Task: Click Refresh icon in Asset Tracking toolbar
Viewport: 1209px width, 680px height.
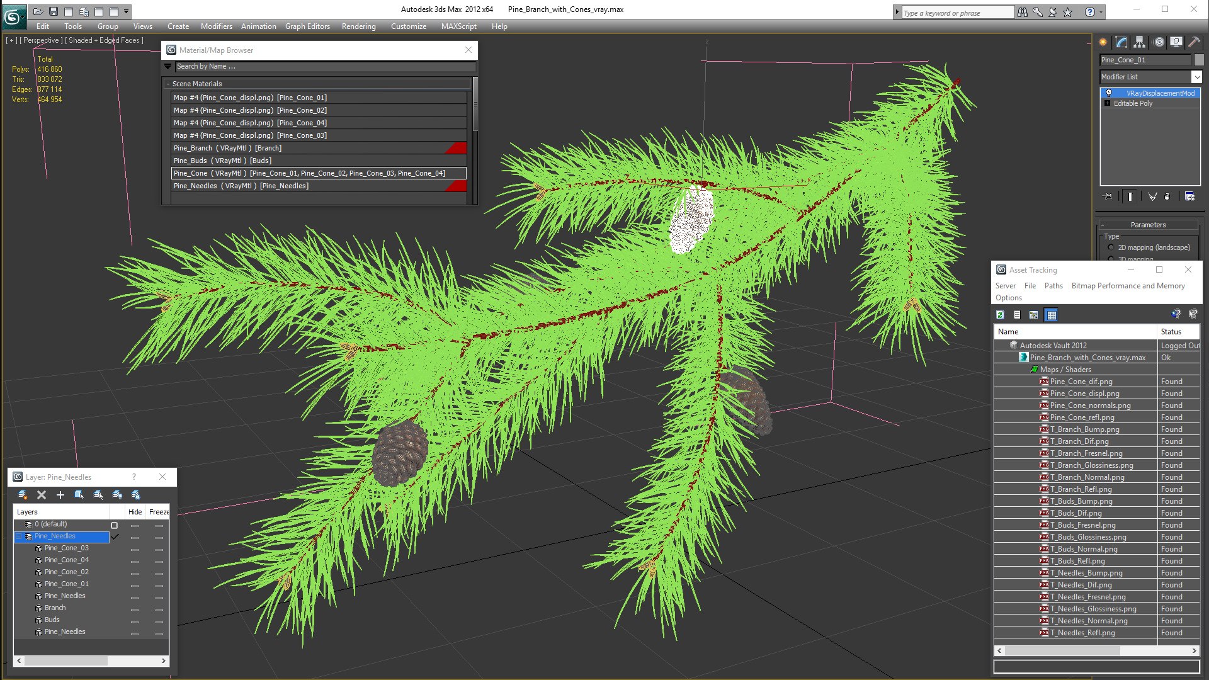Action: 1000,315
